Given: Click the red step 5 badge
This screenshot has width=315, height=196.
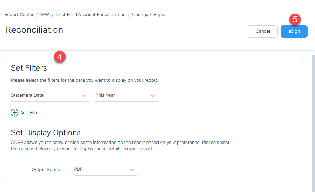Looking at the screenshot, I should coord(295,20).
